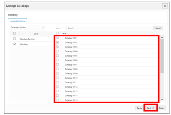Check Databag 01.08 checkbox

click(x=57, y=69)
